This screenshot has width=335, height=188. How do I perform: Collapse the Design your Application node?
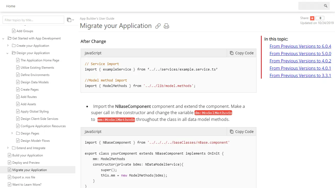point(8,53)
